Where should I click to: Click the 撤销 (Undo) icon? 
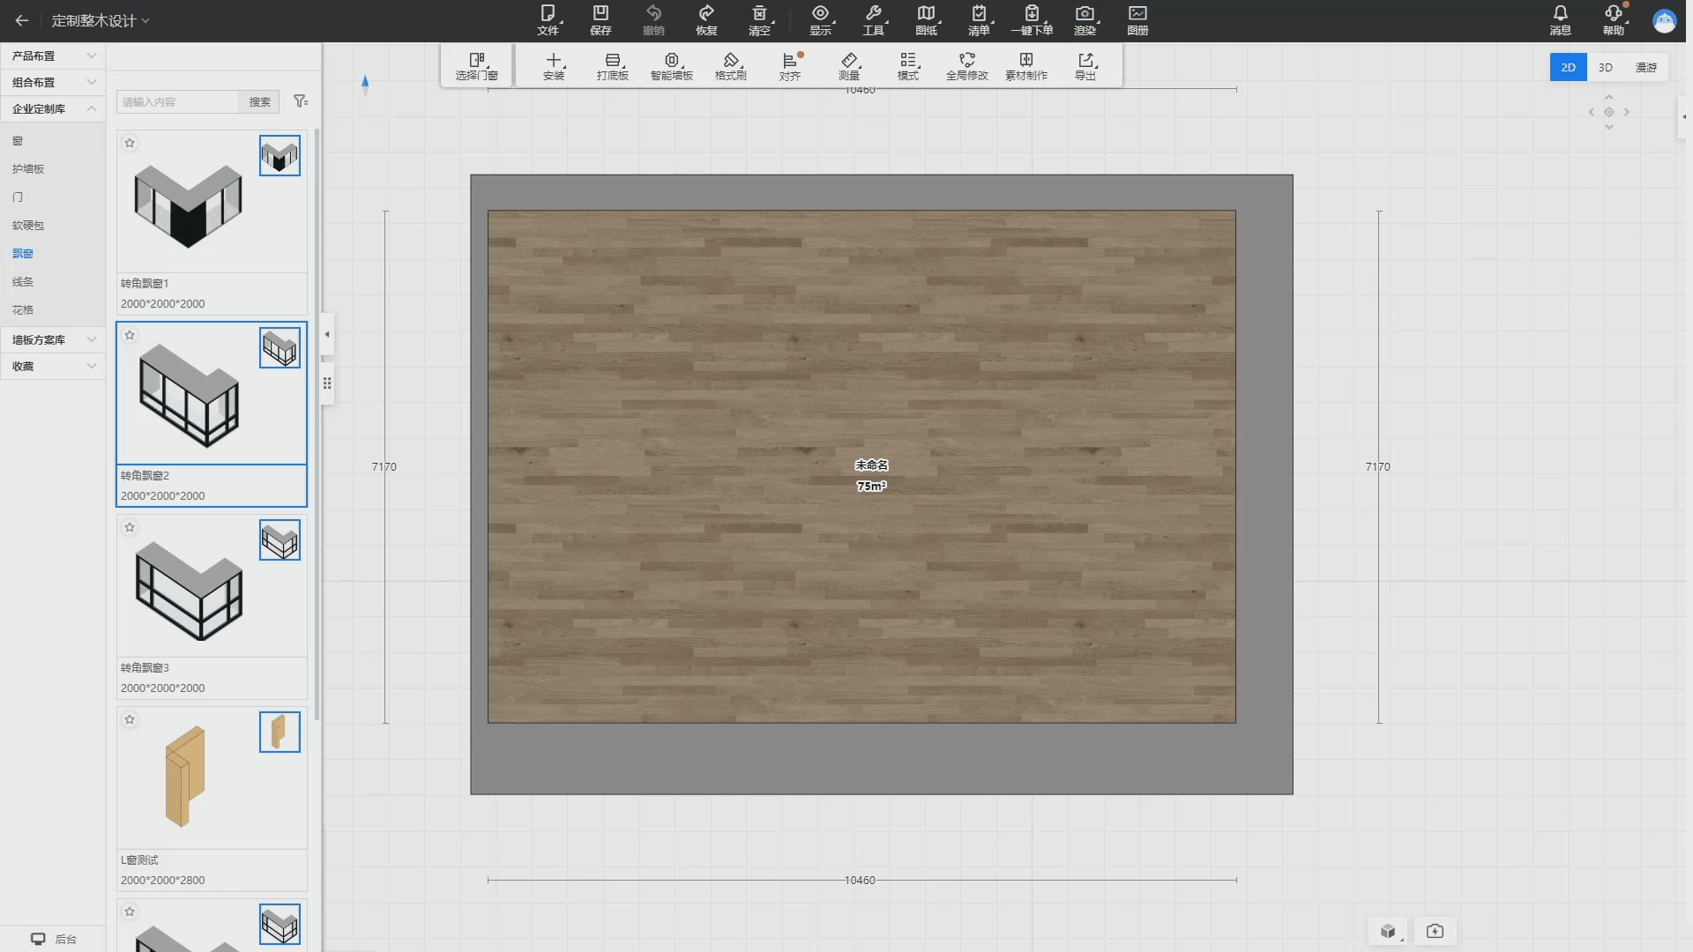pos(653,19)
